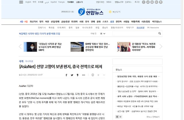Open 기사제보 link in top bar
Viewport: 184px width, 120px height.
(x=70, y=2)
